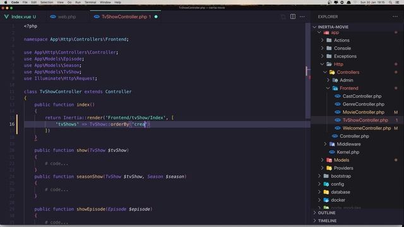404x227 pixels.
Task: Expand the config folder chevron
Action: (319, 184)
